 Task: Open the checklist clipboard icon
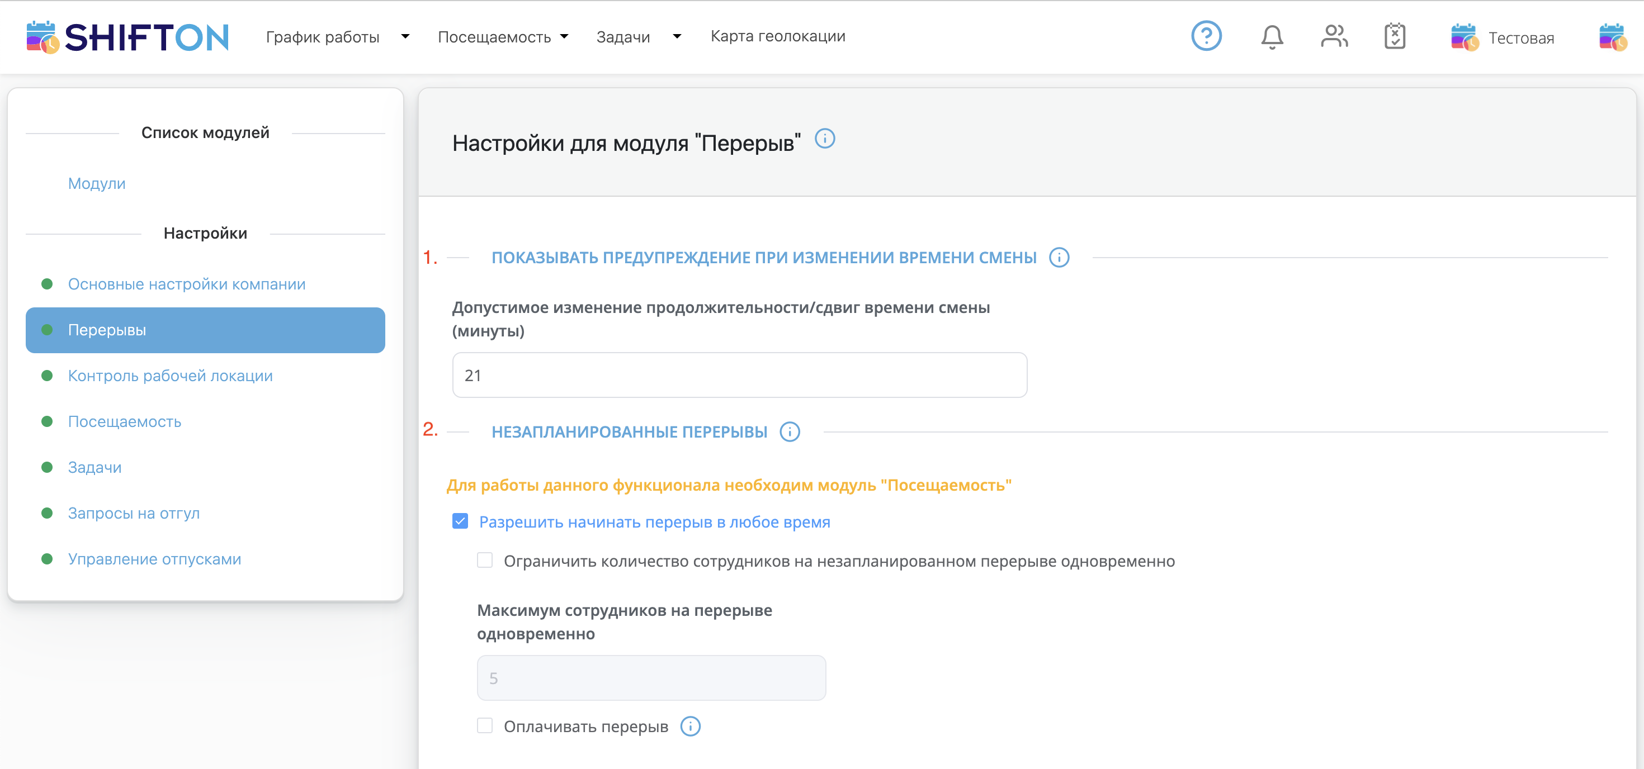(x=1395, y=36)
